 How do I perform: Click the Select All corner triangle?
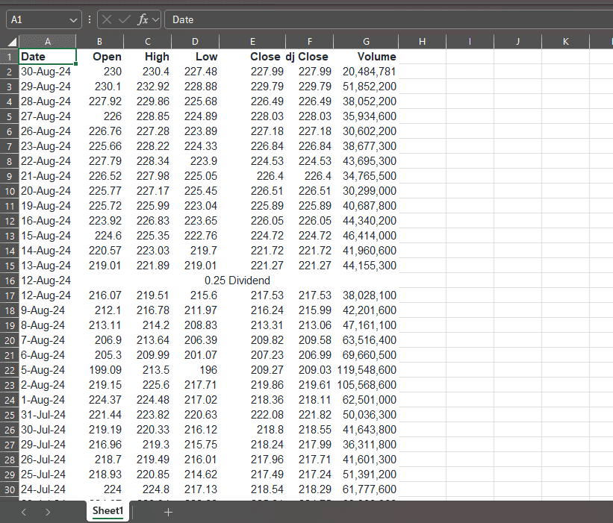point(12,42)
